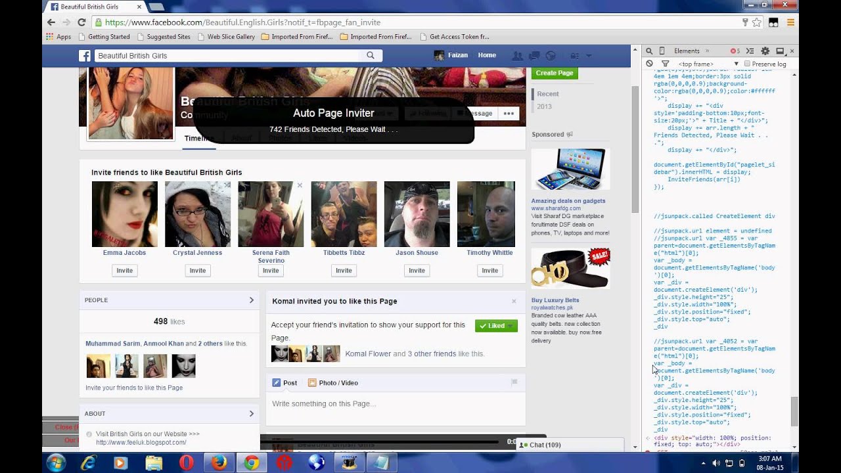Click the green Create Page button
841x473 pixels.
555,73
